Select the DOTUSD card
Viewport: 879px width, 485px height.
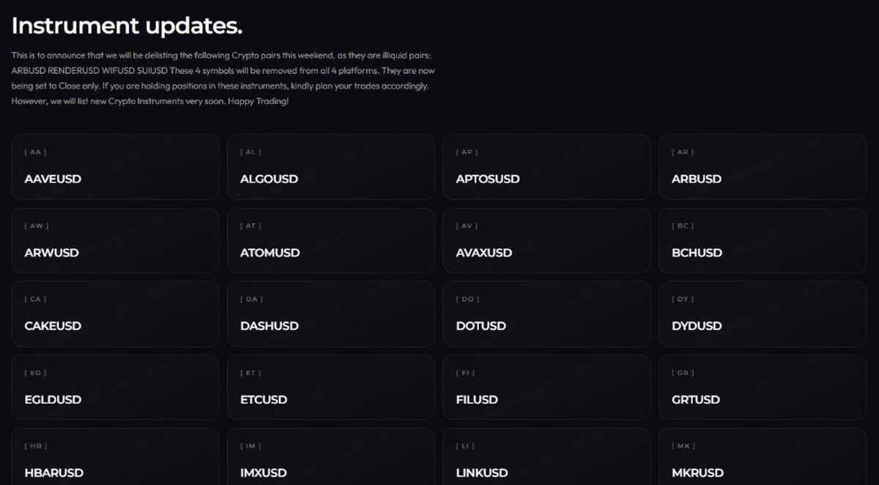click(x=546, y=314)
